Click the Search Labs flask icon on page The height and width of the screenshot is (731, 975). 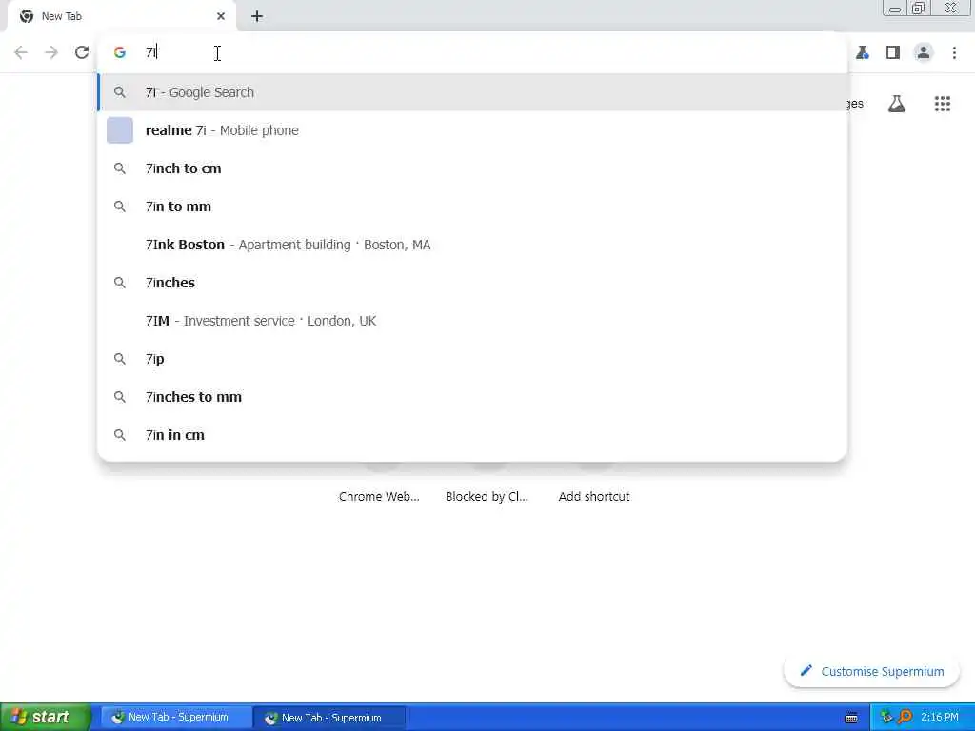pyautogui.click(x=897, y=104)
